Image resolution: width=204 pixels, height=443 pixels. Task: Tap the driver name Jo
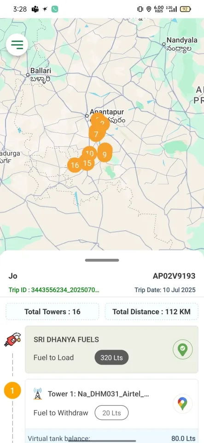click(x=13, y=276)
